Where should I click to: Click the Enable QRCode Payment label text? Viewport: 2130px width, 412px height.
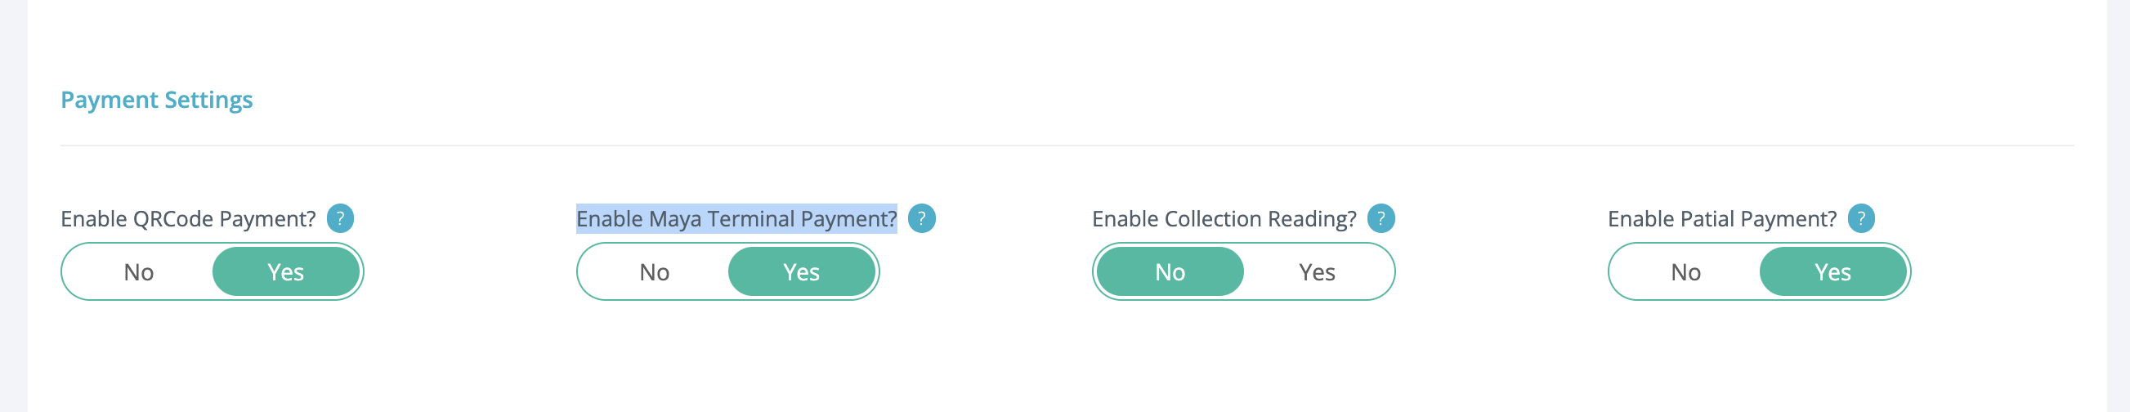(x=188, y=219)
